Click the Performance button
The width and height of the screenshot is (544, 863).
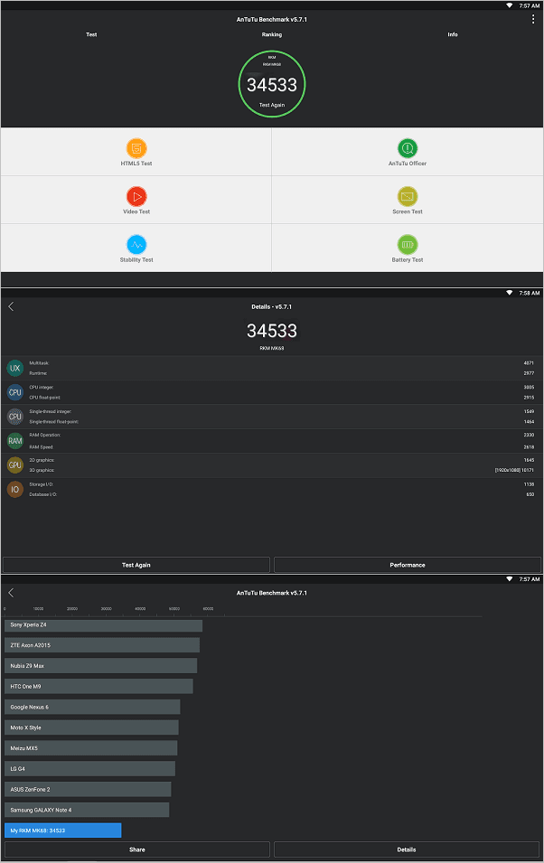point(408,565)
